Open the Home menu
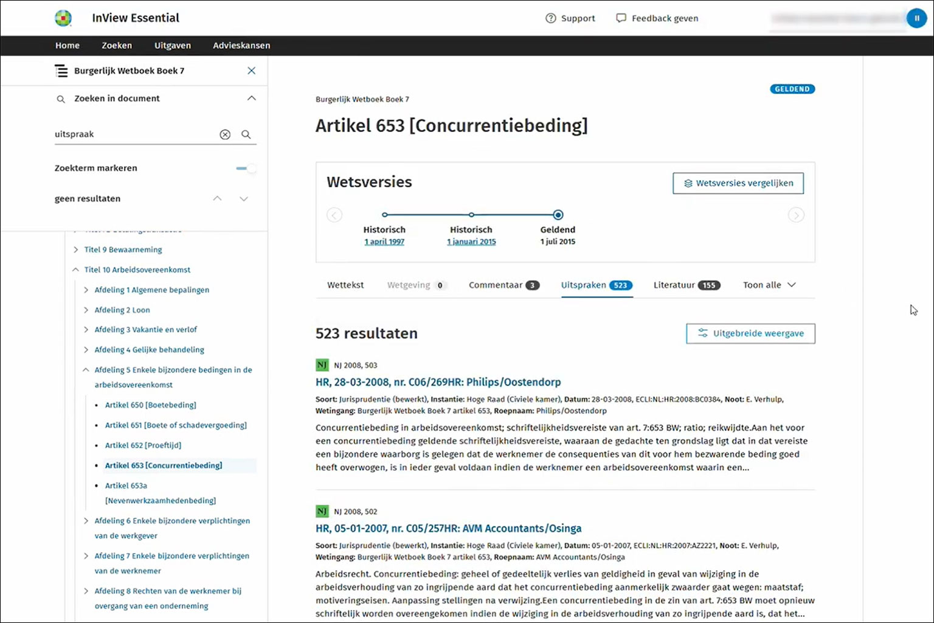Image resolution: width=934 pixels, height=623 pixels. click(x=67, y=46)
